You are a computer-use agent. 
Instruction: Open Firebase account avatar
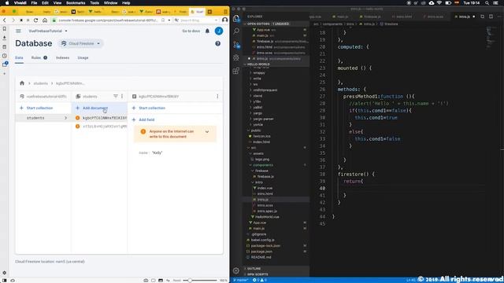point(219,31)
